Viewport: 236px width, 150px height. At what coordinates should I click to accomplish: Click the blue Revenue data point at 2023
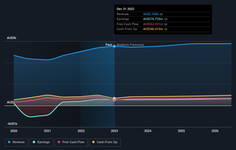114,46
